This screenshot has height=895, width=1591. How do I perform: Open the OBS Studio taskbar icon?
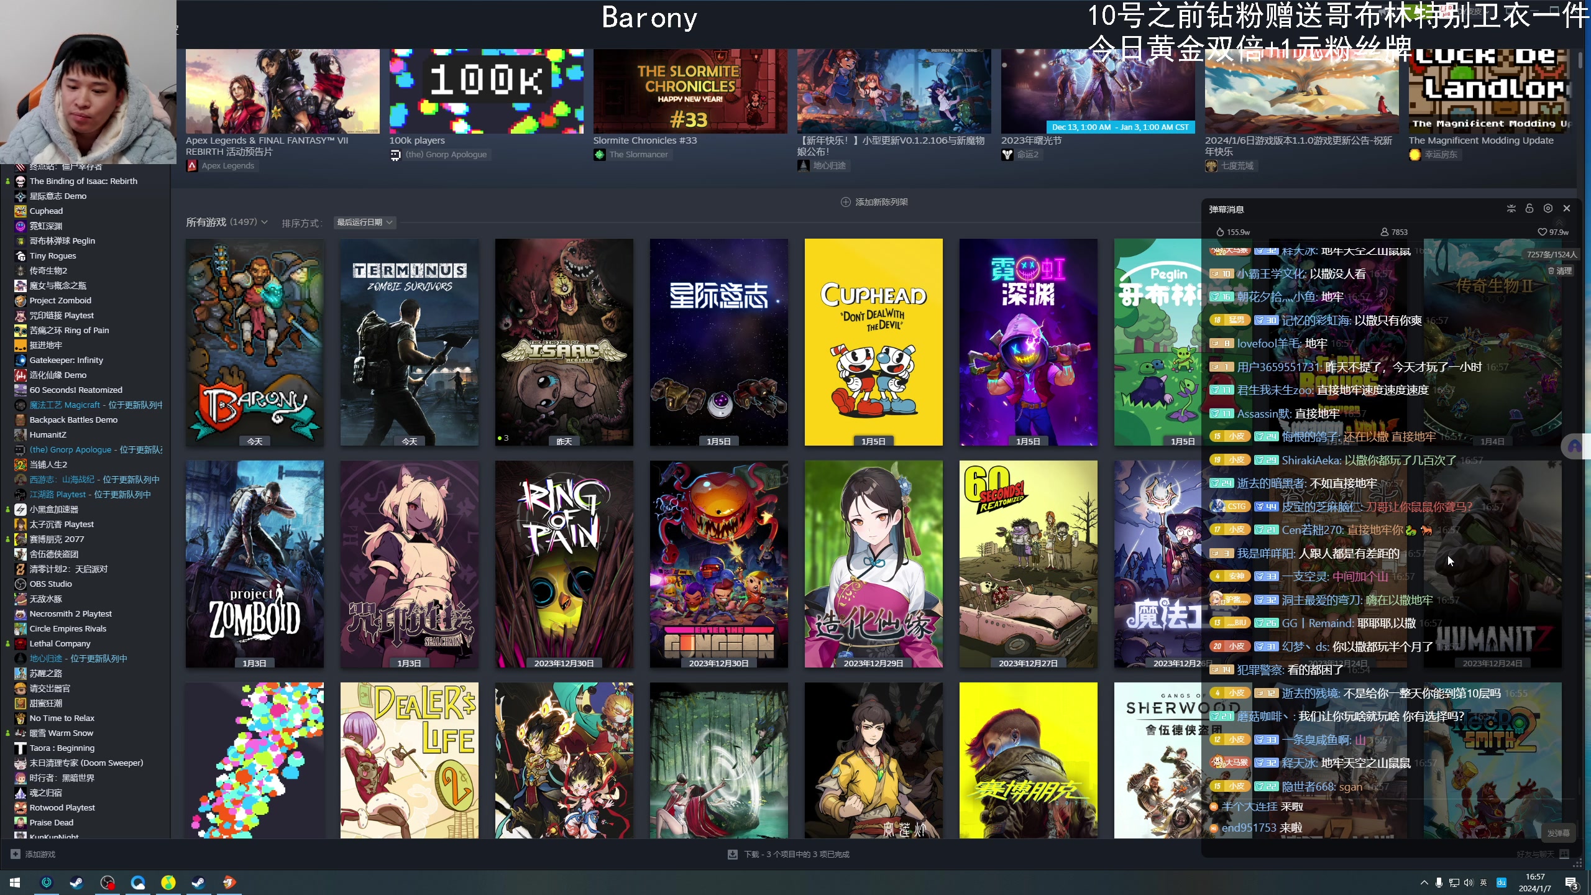[108, 883]
